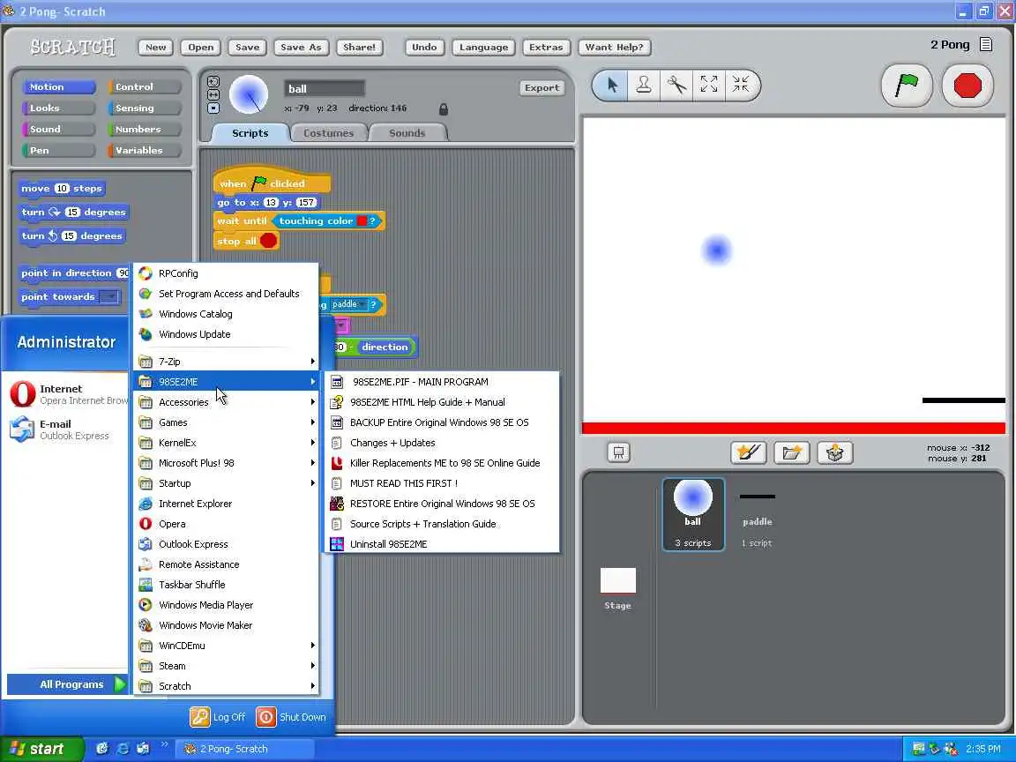Stop all scripts with red stop sign
The image size is (1016, 762).
(967, 85)
